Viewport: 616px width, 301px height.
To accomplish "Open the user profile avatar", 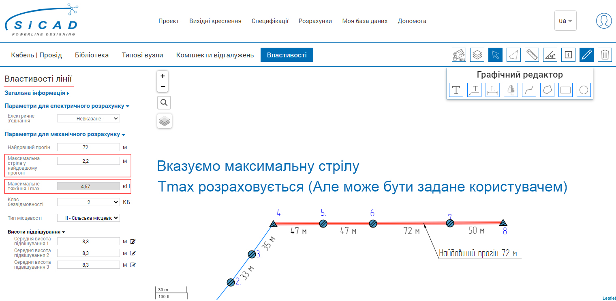I will pyautogui.click(x=604, y=21).
